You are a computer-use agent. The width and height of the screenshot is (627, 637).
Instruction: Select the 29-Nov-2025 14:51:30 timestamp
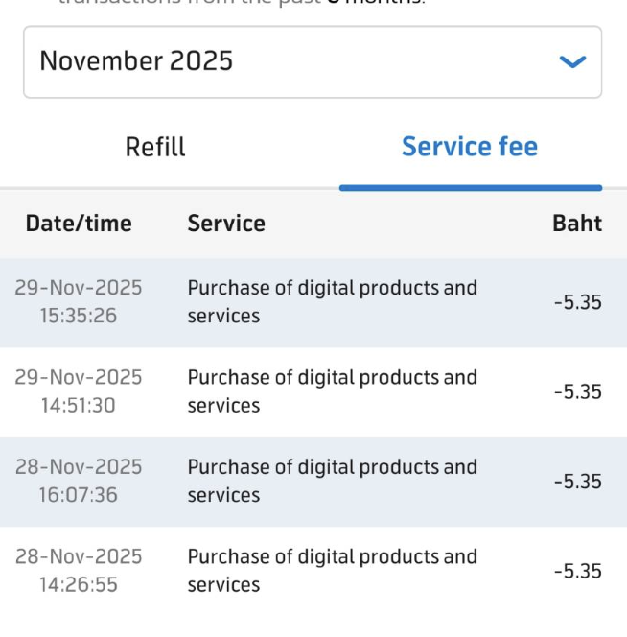(x=79, y=391)
